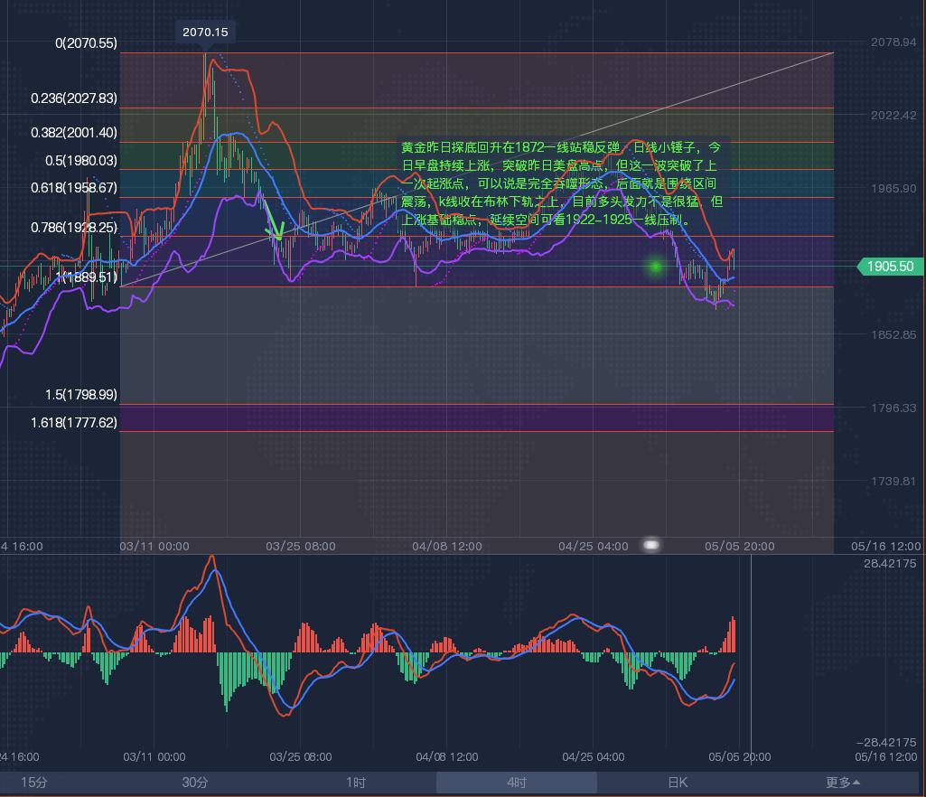The width and height of the screenshot is (926, 797).
Task: Select the 0.618(1958.67) Fibonacci level label
Action: point(73,188)
